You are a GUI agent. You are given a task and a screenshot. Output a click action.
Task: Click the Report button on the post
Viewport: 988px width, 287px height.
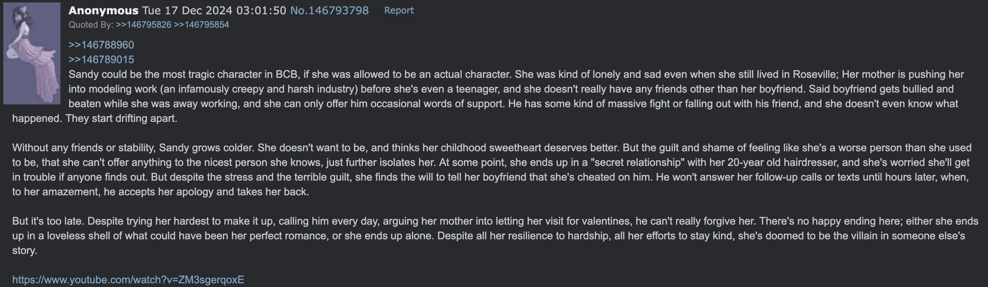399,10
